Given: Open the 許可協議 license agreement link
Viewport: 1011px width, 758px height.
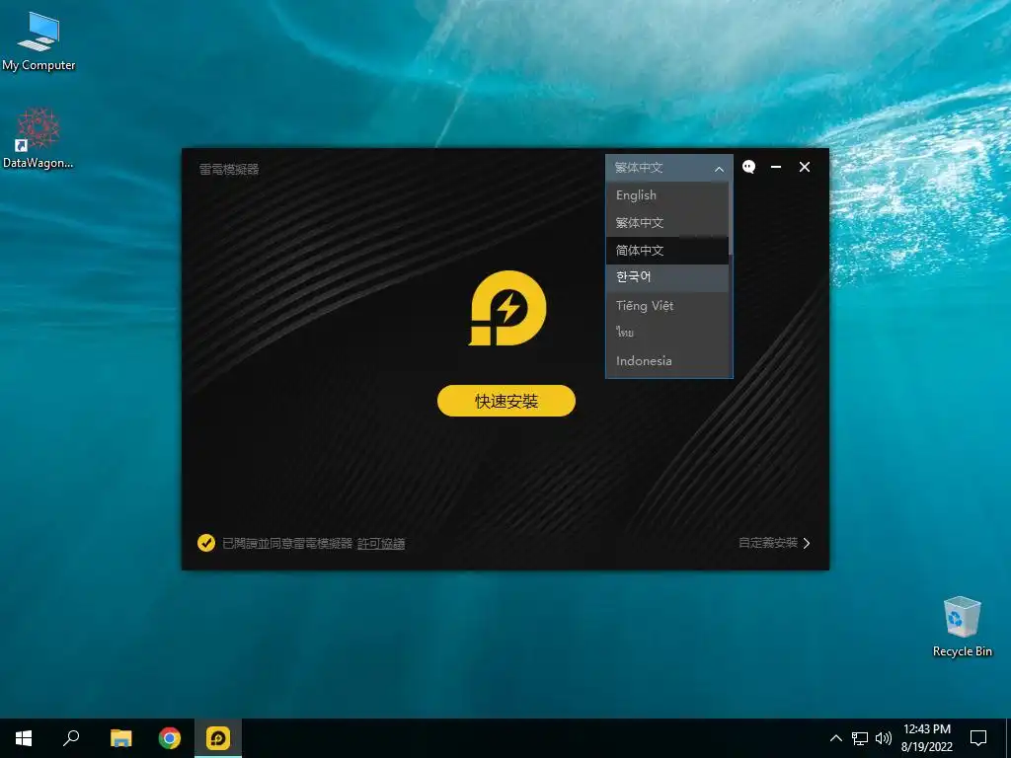Looking at the screenshot, I should tap(381, 544).
